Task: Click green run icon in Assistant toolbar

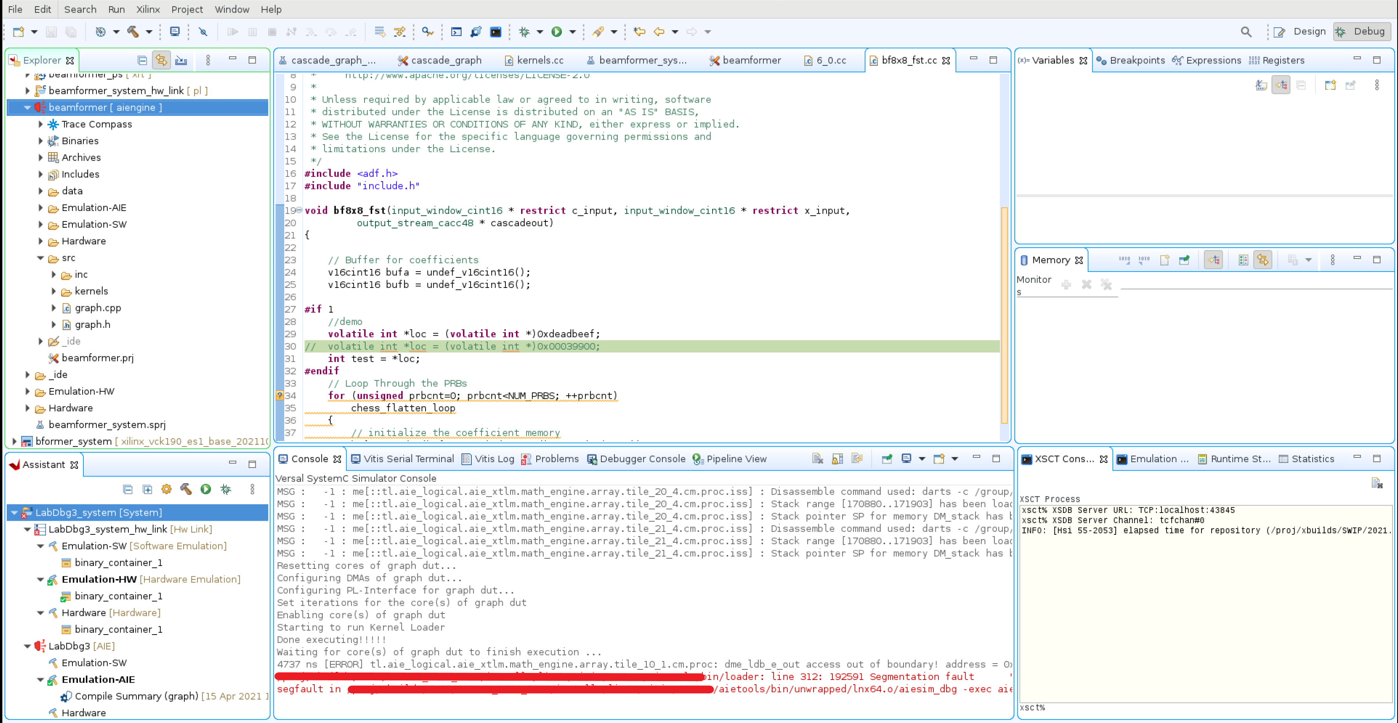Action: click(206, 489)
